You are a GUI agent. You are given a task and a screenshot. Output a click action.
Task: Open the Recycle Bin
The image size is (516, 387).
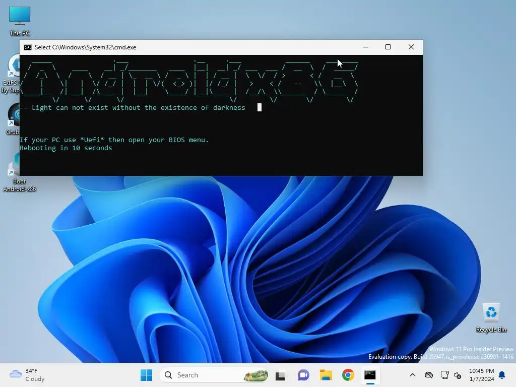[491, 318]
